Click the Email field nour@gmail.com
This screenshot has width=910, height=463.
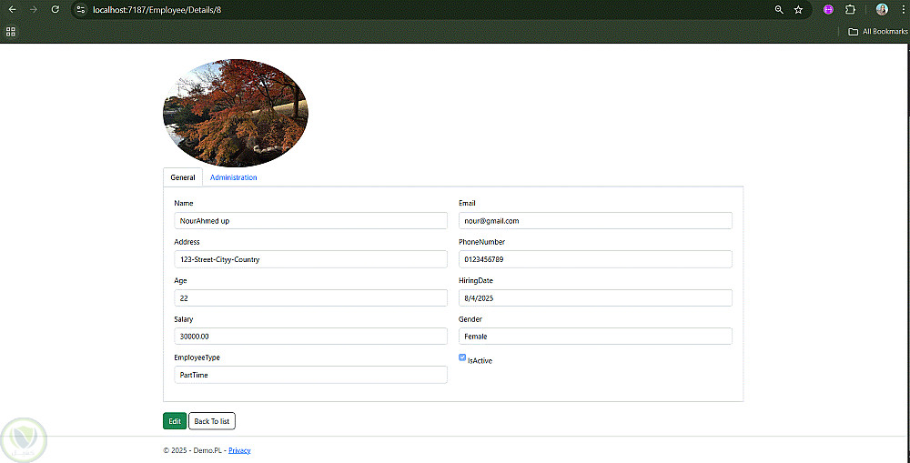[x=595, y=220]
